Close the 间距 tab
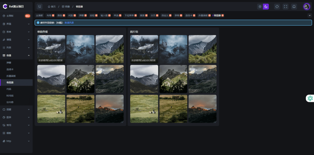Screen dimensions: 314x155 [x=75, y=15]
